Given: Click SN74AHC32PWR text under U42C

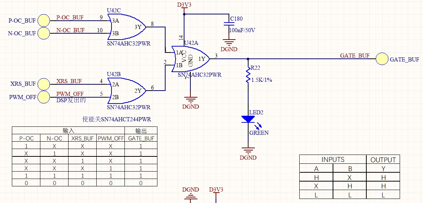Looking at the screenshot, I should (129, 44).
